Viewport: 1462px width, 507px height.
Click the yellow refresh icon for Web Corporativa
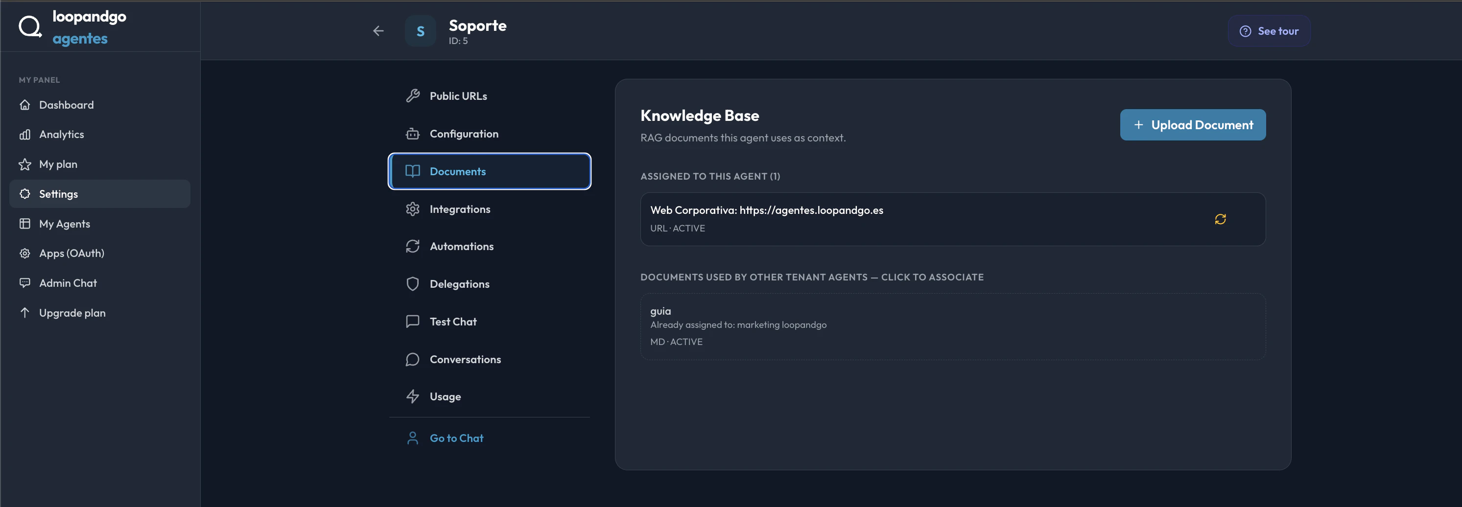[1220, 219]
